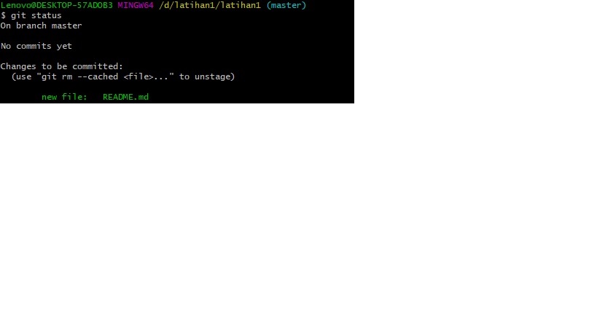This screenshot has height=335, width=597.
Task: Click the word committed: in heading
Action: pos(98,66)
